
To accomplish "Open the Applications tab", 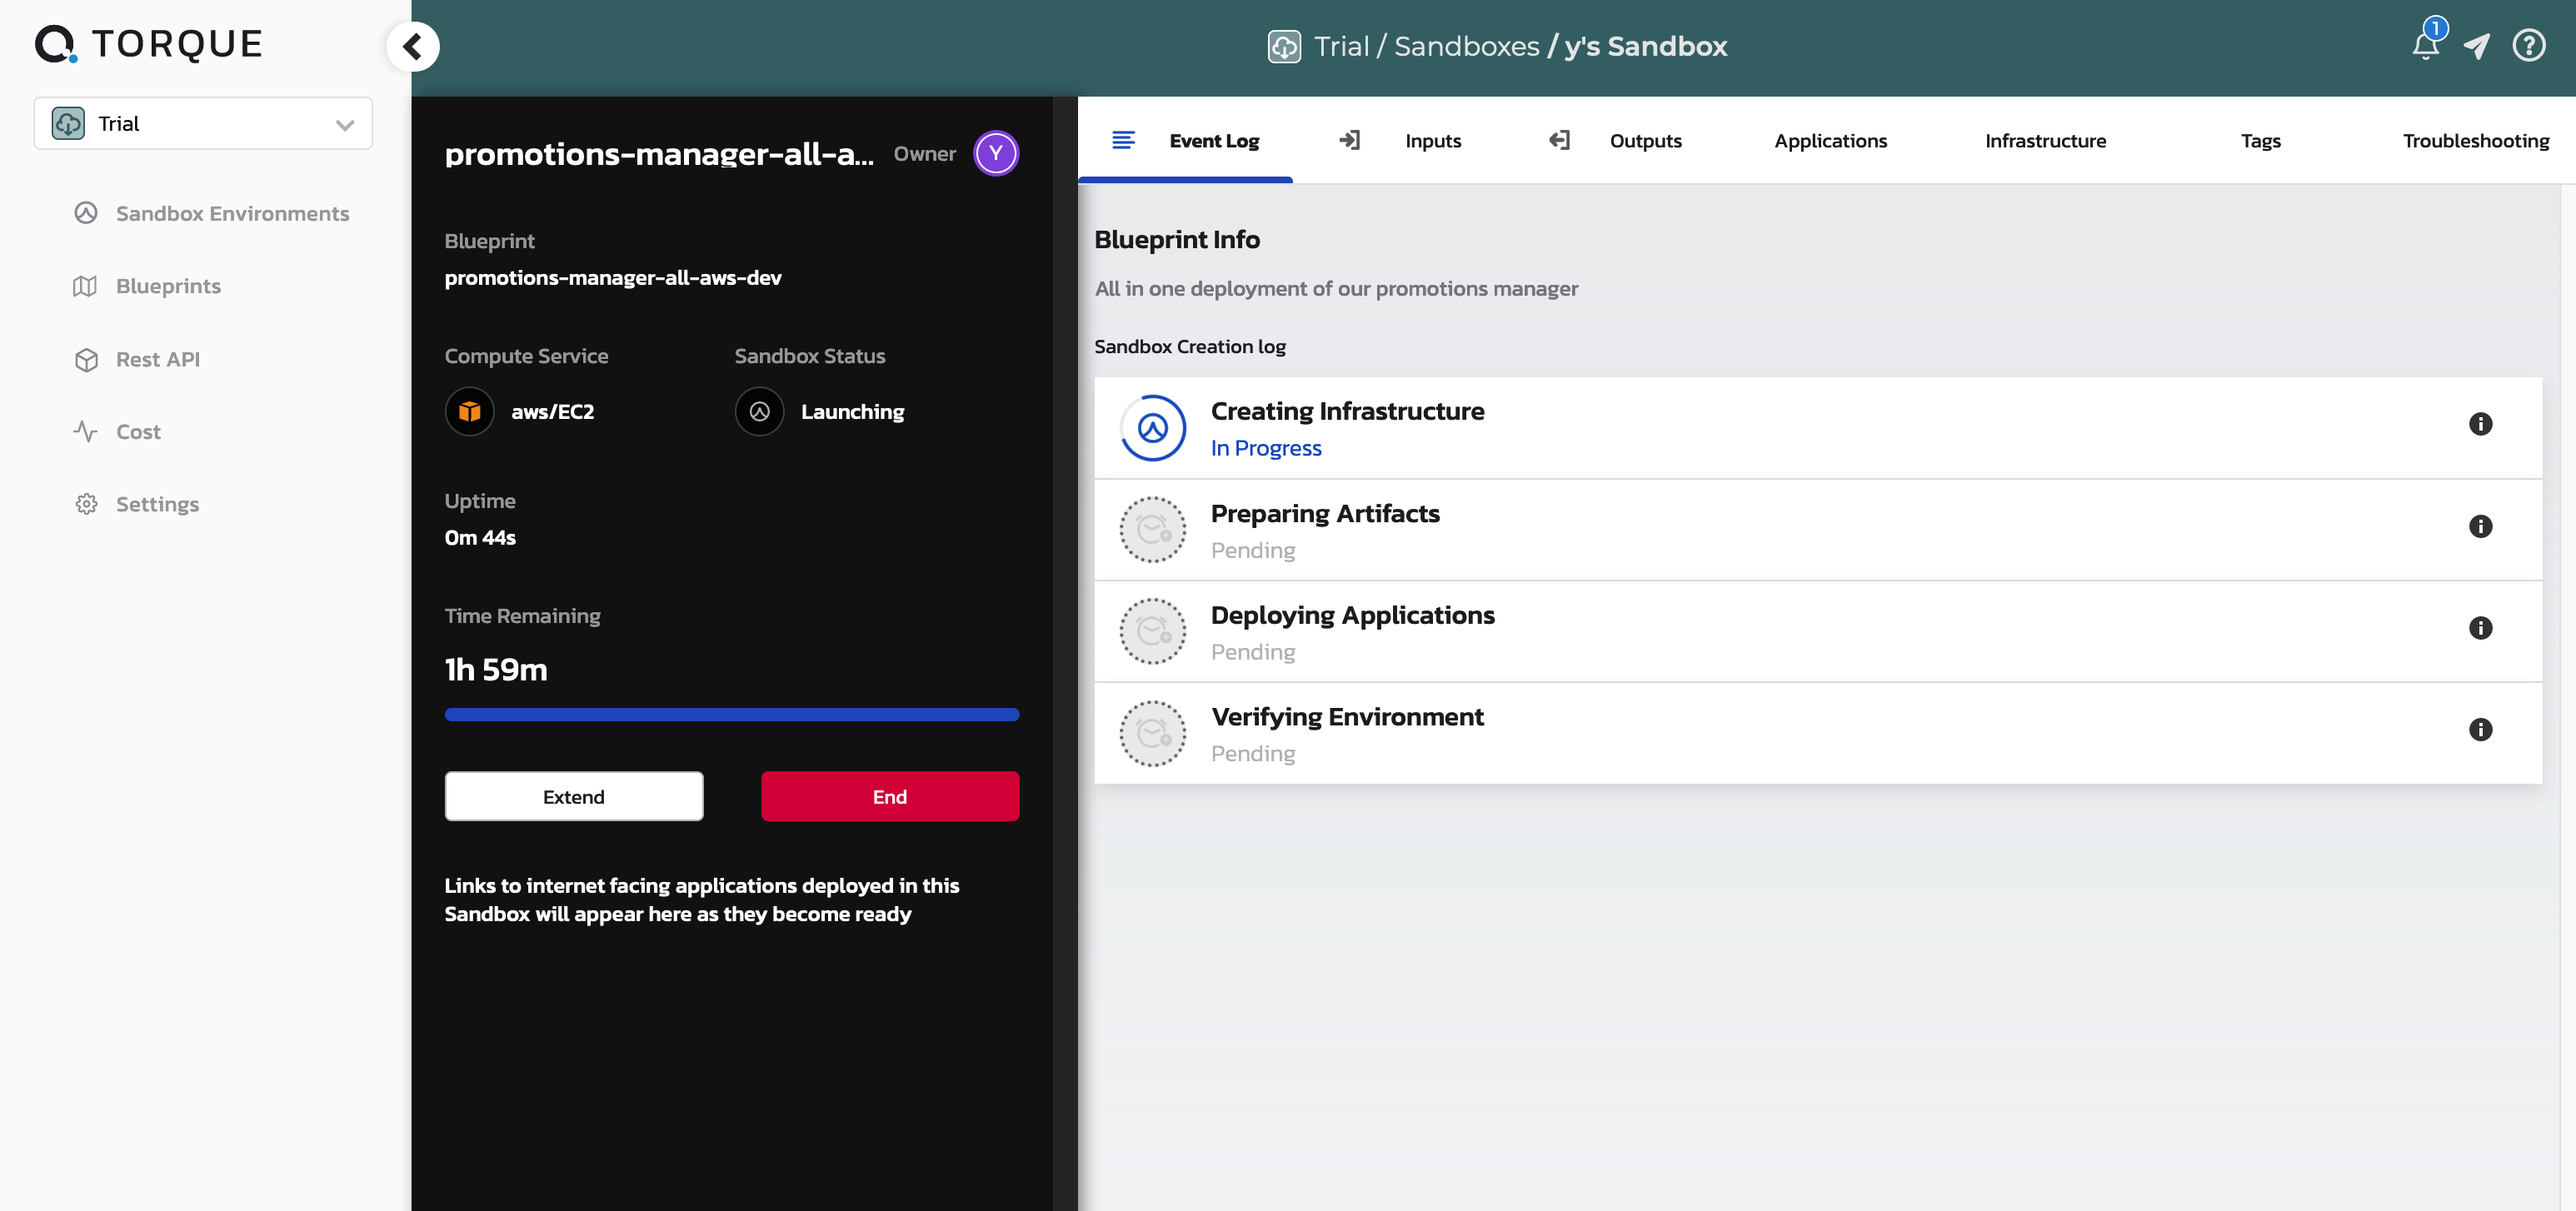I will click(1830, 141).
